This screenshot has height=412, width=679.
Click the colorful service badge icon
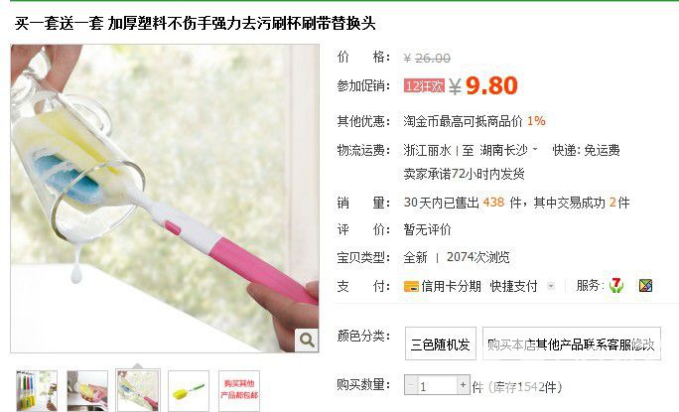click(x=645, y=286)
